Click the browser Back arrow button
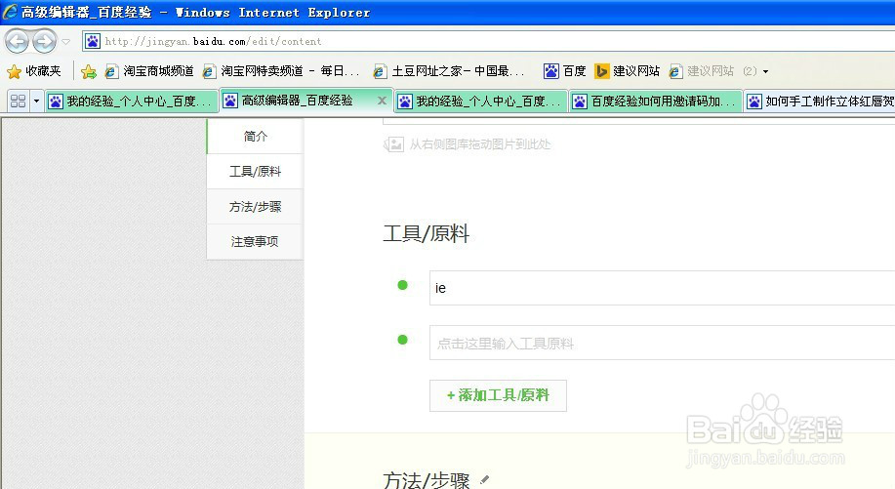 click(x=17, y=41)
